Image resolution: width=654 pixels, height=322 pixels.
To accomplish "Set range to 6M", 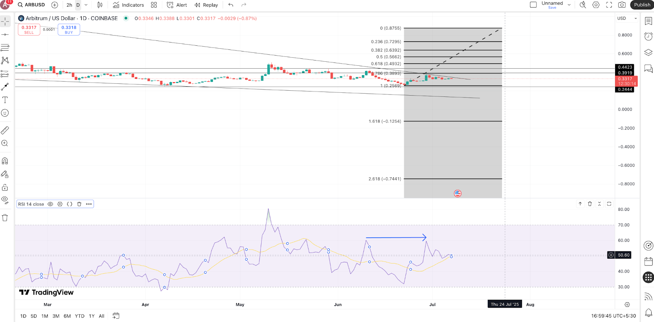I will 67,316.
